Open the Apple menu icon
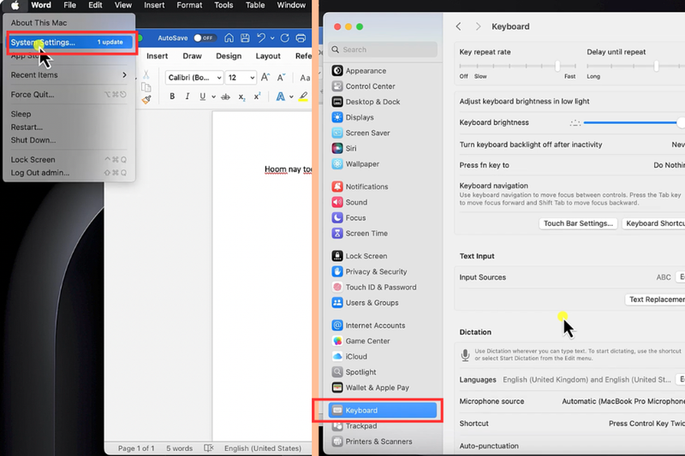 tap(15, 5)
